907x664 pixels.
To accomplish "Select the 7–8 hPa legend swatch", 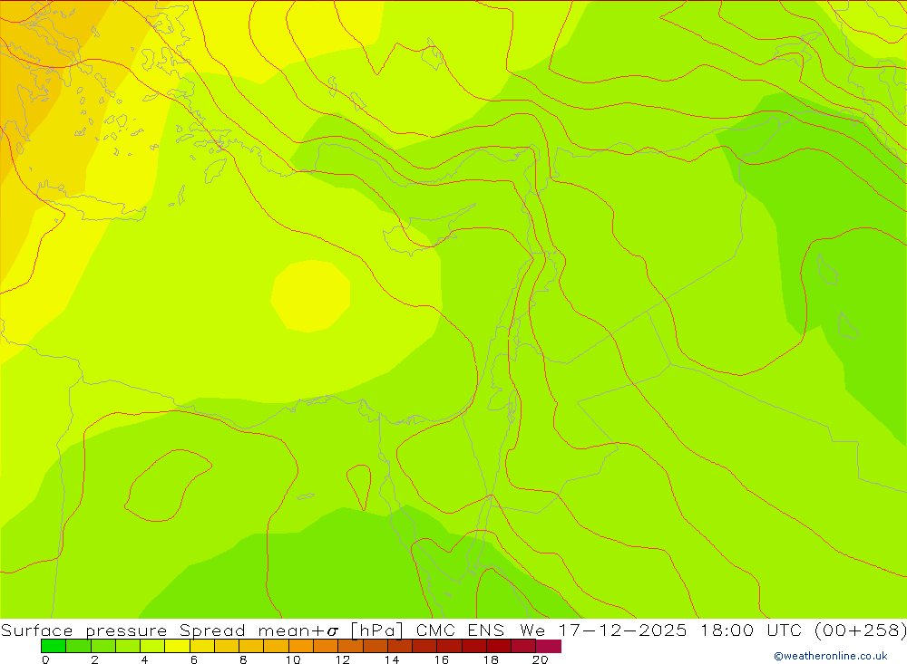I will (x=227, y=646).
